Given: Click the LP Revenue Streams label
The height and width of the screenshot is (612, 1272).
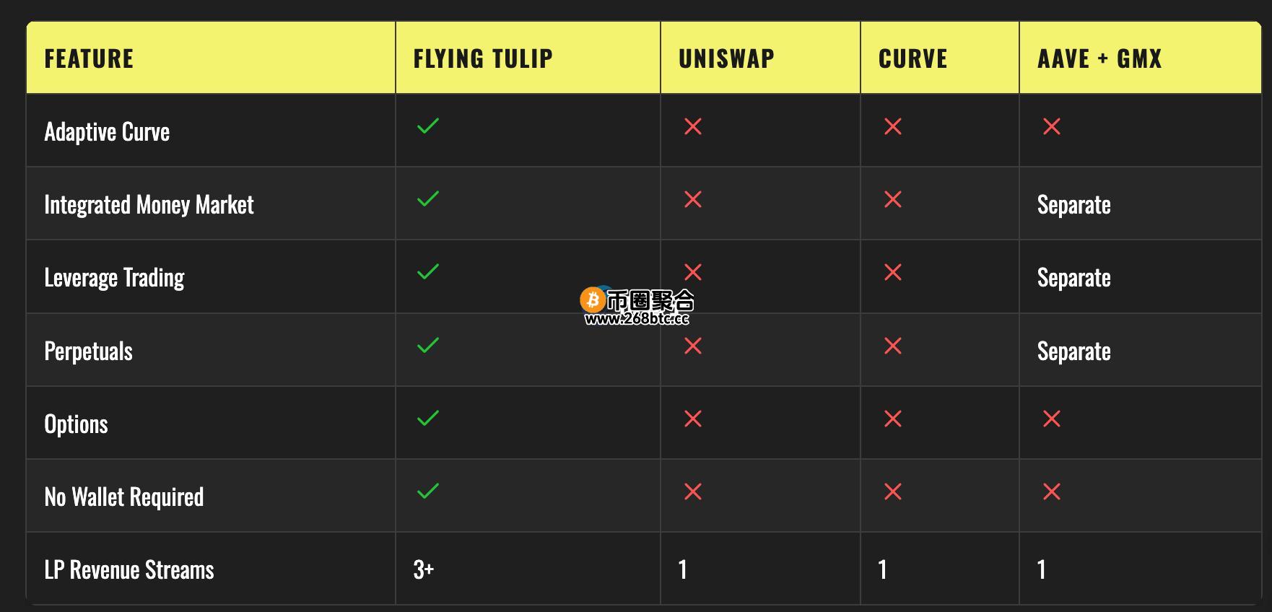Looking at the screenshot, I should tap(129, 570).
